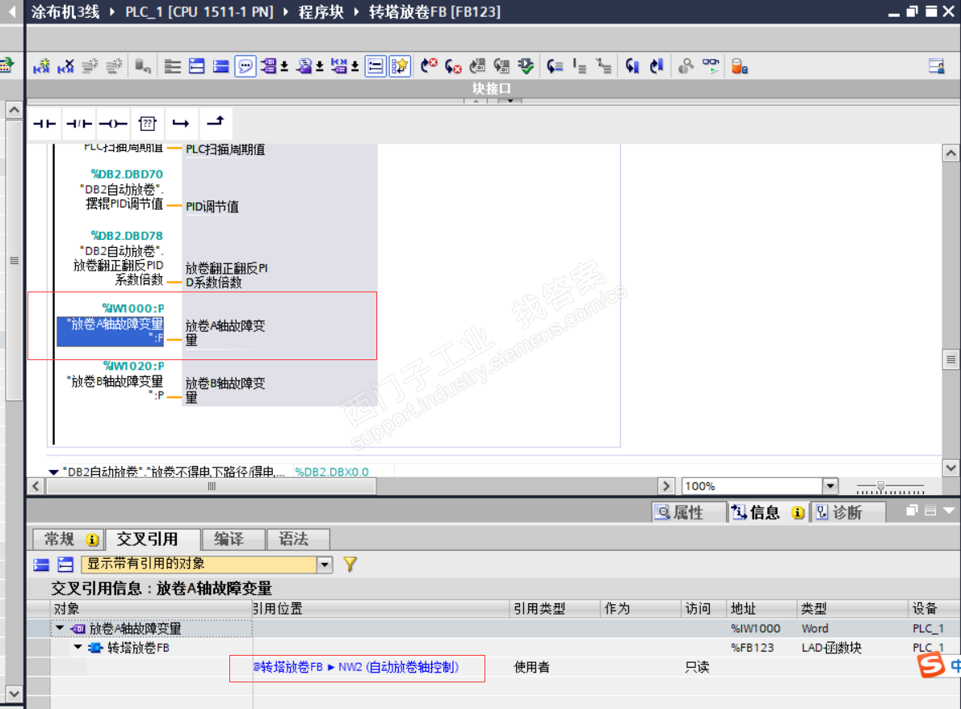961x709 pixels.
Task: Click the 块接口 block interface bar
Action: tap(491, 88)
